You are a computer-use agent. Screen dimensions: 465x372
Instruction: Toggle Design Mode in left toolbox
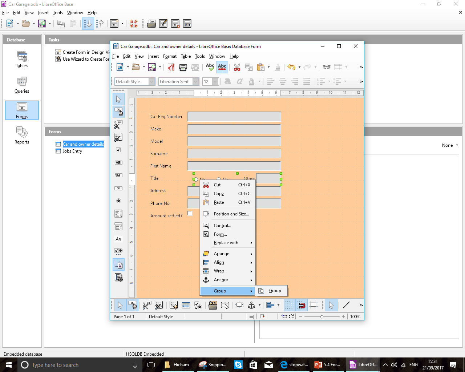coord(118,112)
